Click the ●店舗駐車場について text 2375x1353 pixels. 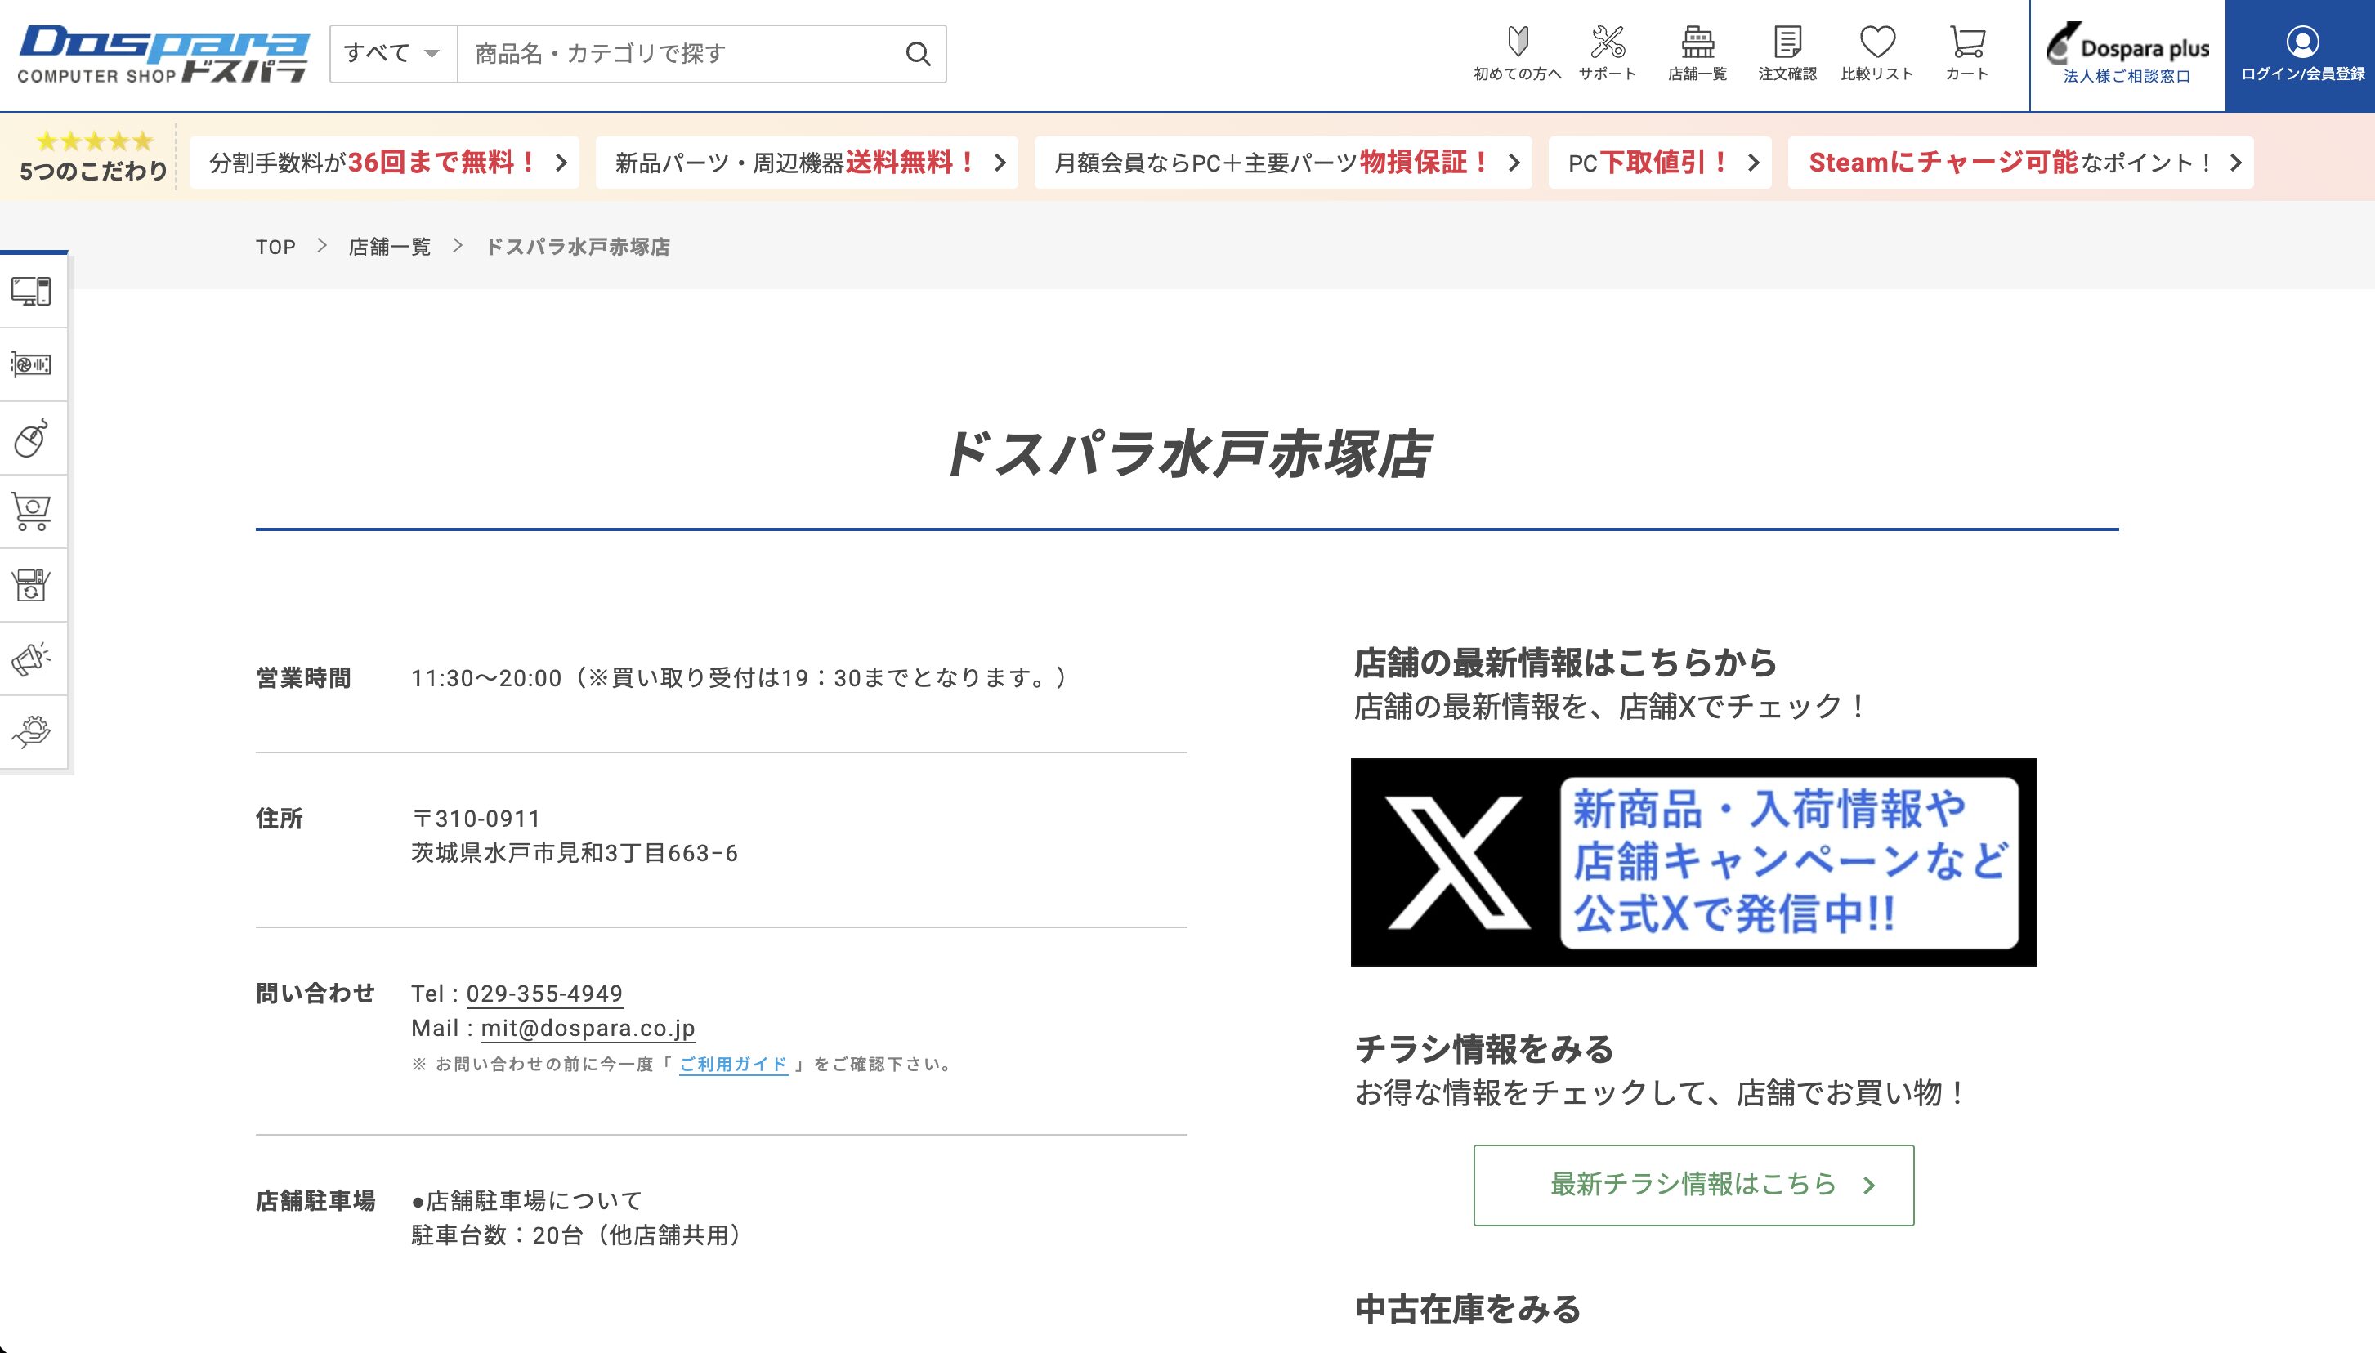click(527, 1200)
